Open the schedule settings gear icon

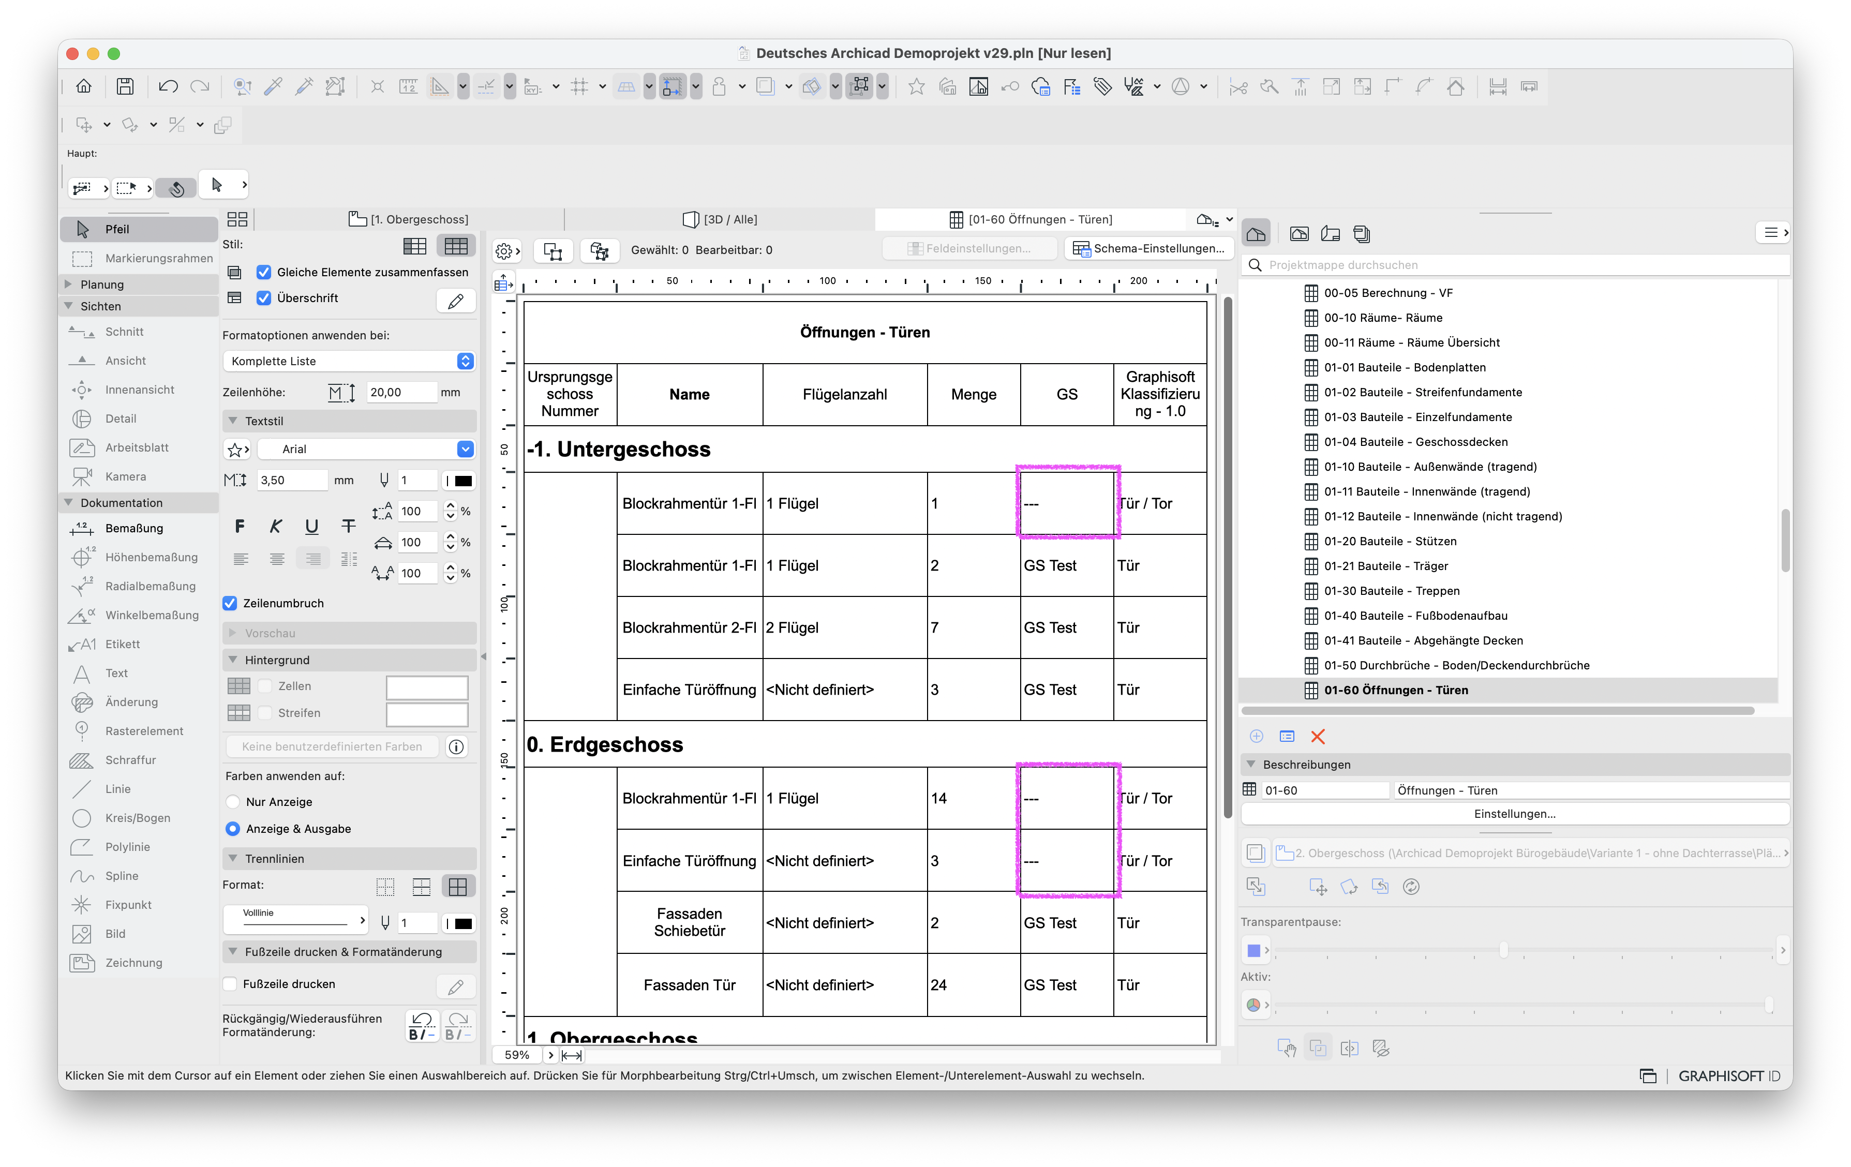tap(507, 250)
